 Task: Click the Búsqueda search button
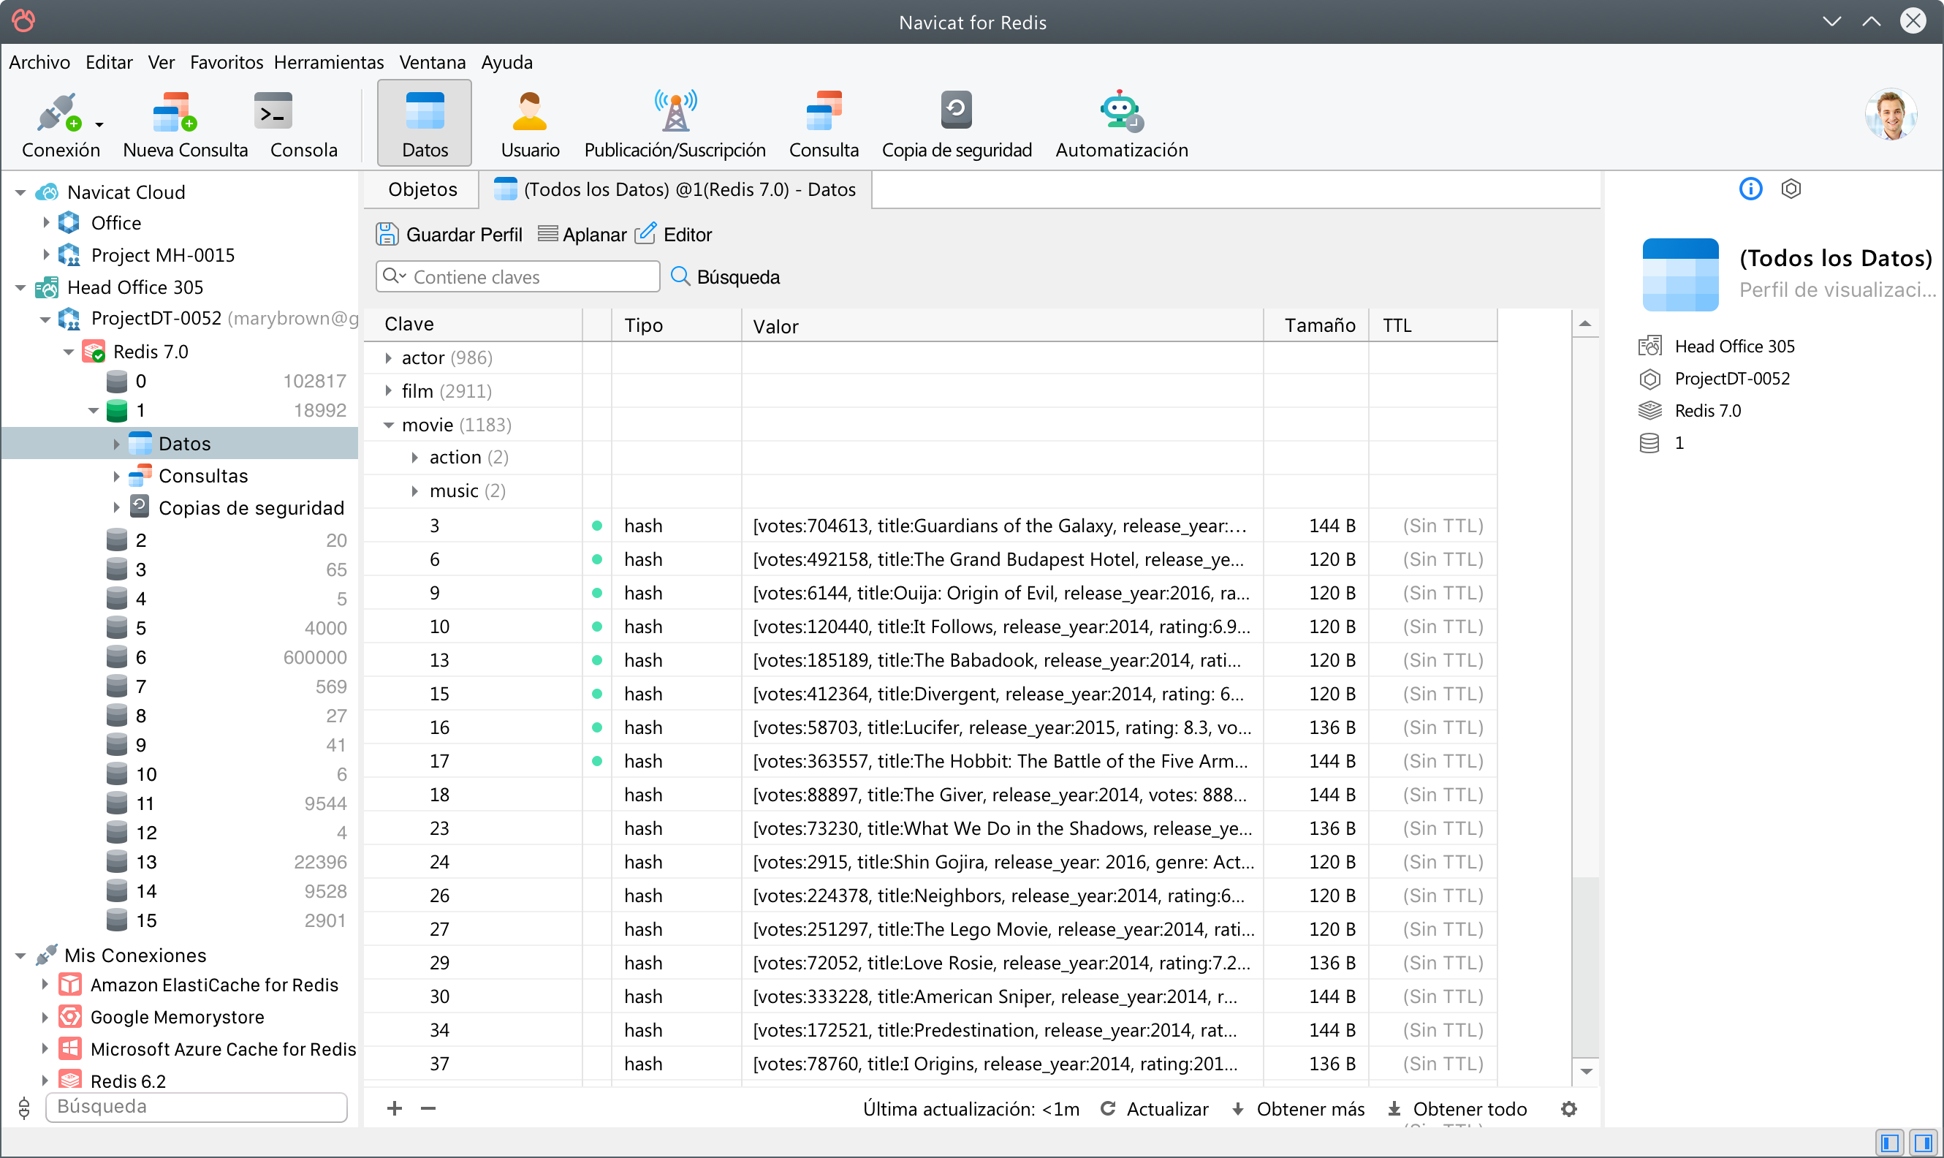(x=726, y=277)
